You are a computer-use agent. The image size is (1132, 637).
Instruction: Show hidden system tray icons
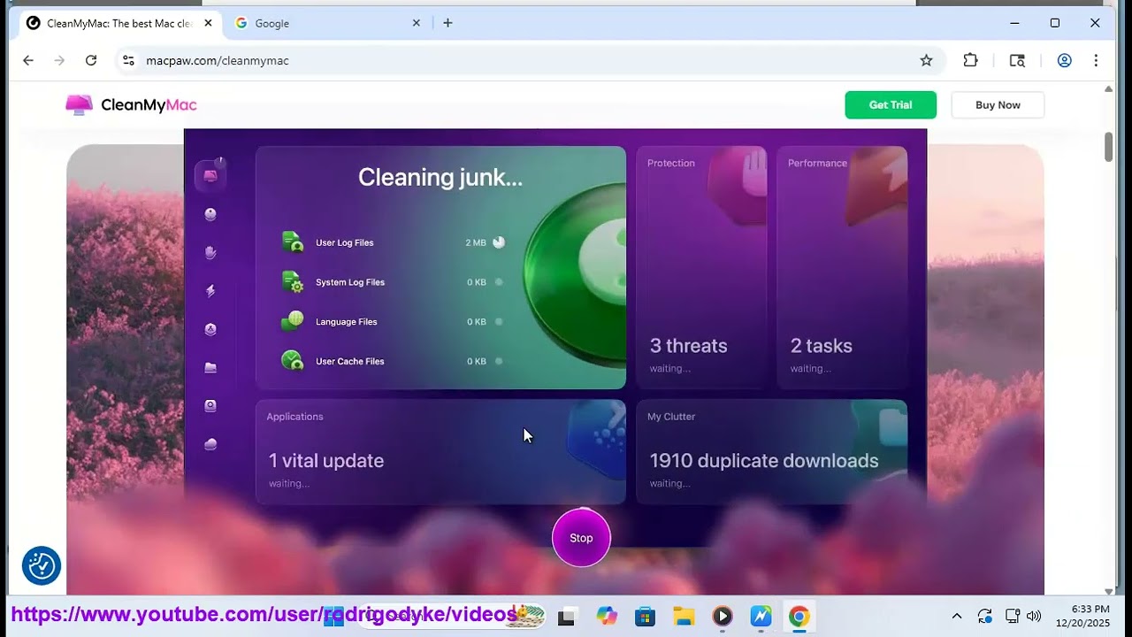(956, 616)
